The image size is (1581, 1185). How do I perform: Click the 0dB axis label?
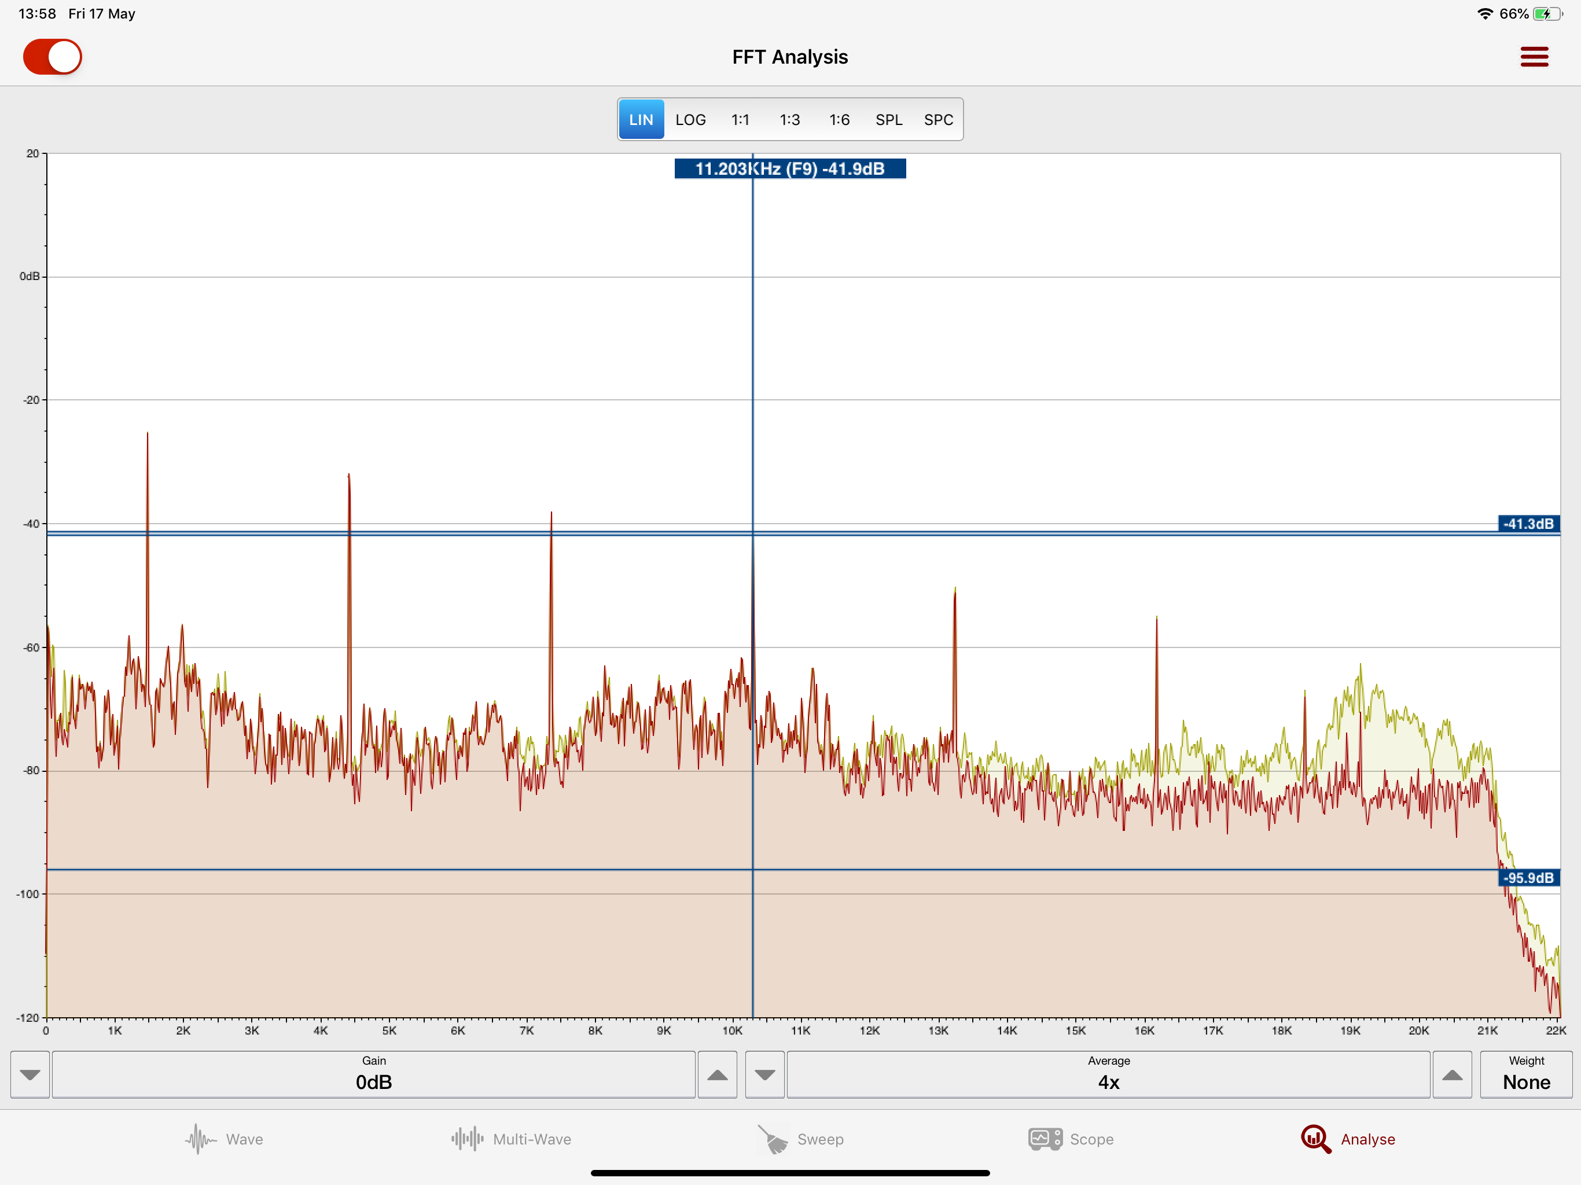point(30,277)
